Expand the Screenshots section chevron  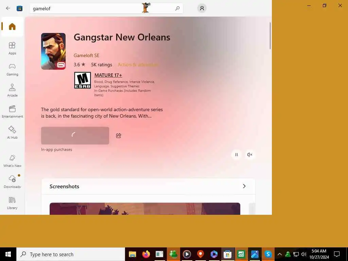pyautogui.click(x=244, y=186)
